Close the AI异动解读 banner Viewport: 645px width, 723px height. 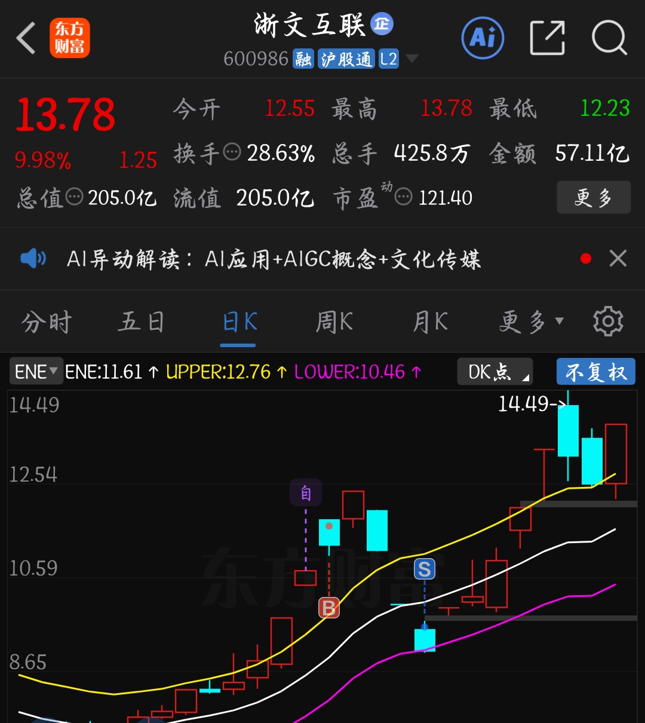tap(618, 259)
